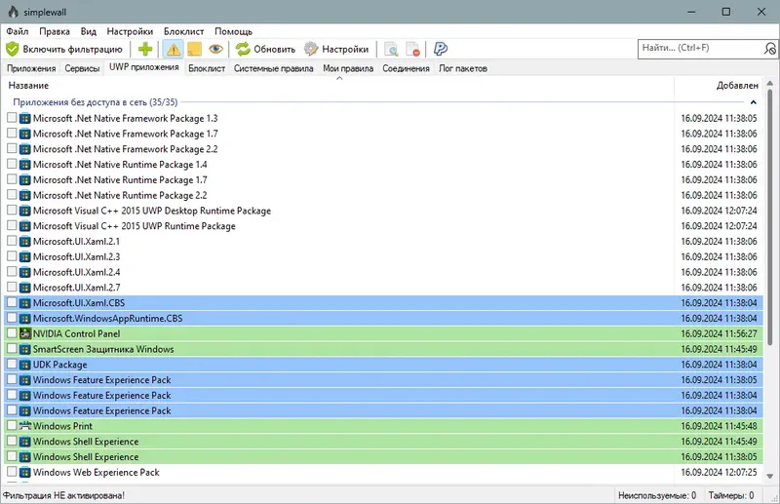
Task: Tick the UDK Package checkbox
Action: click(x=12, y=364)
